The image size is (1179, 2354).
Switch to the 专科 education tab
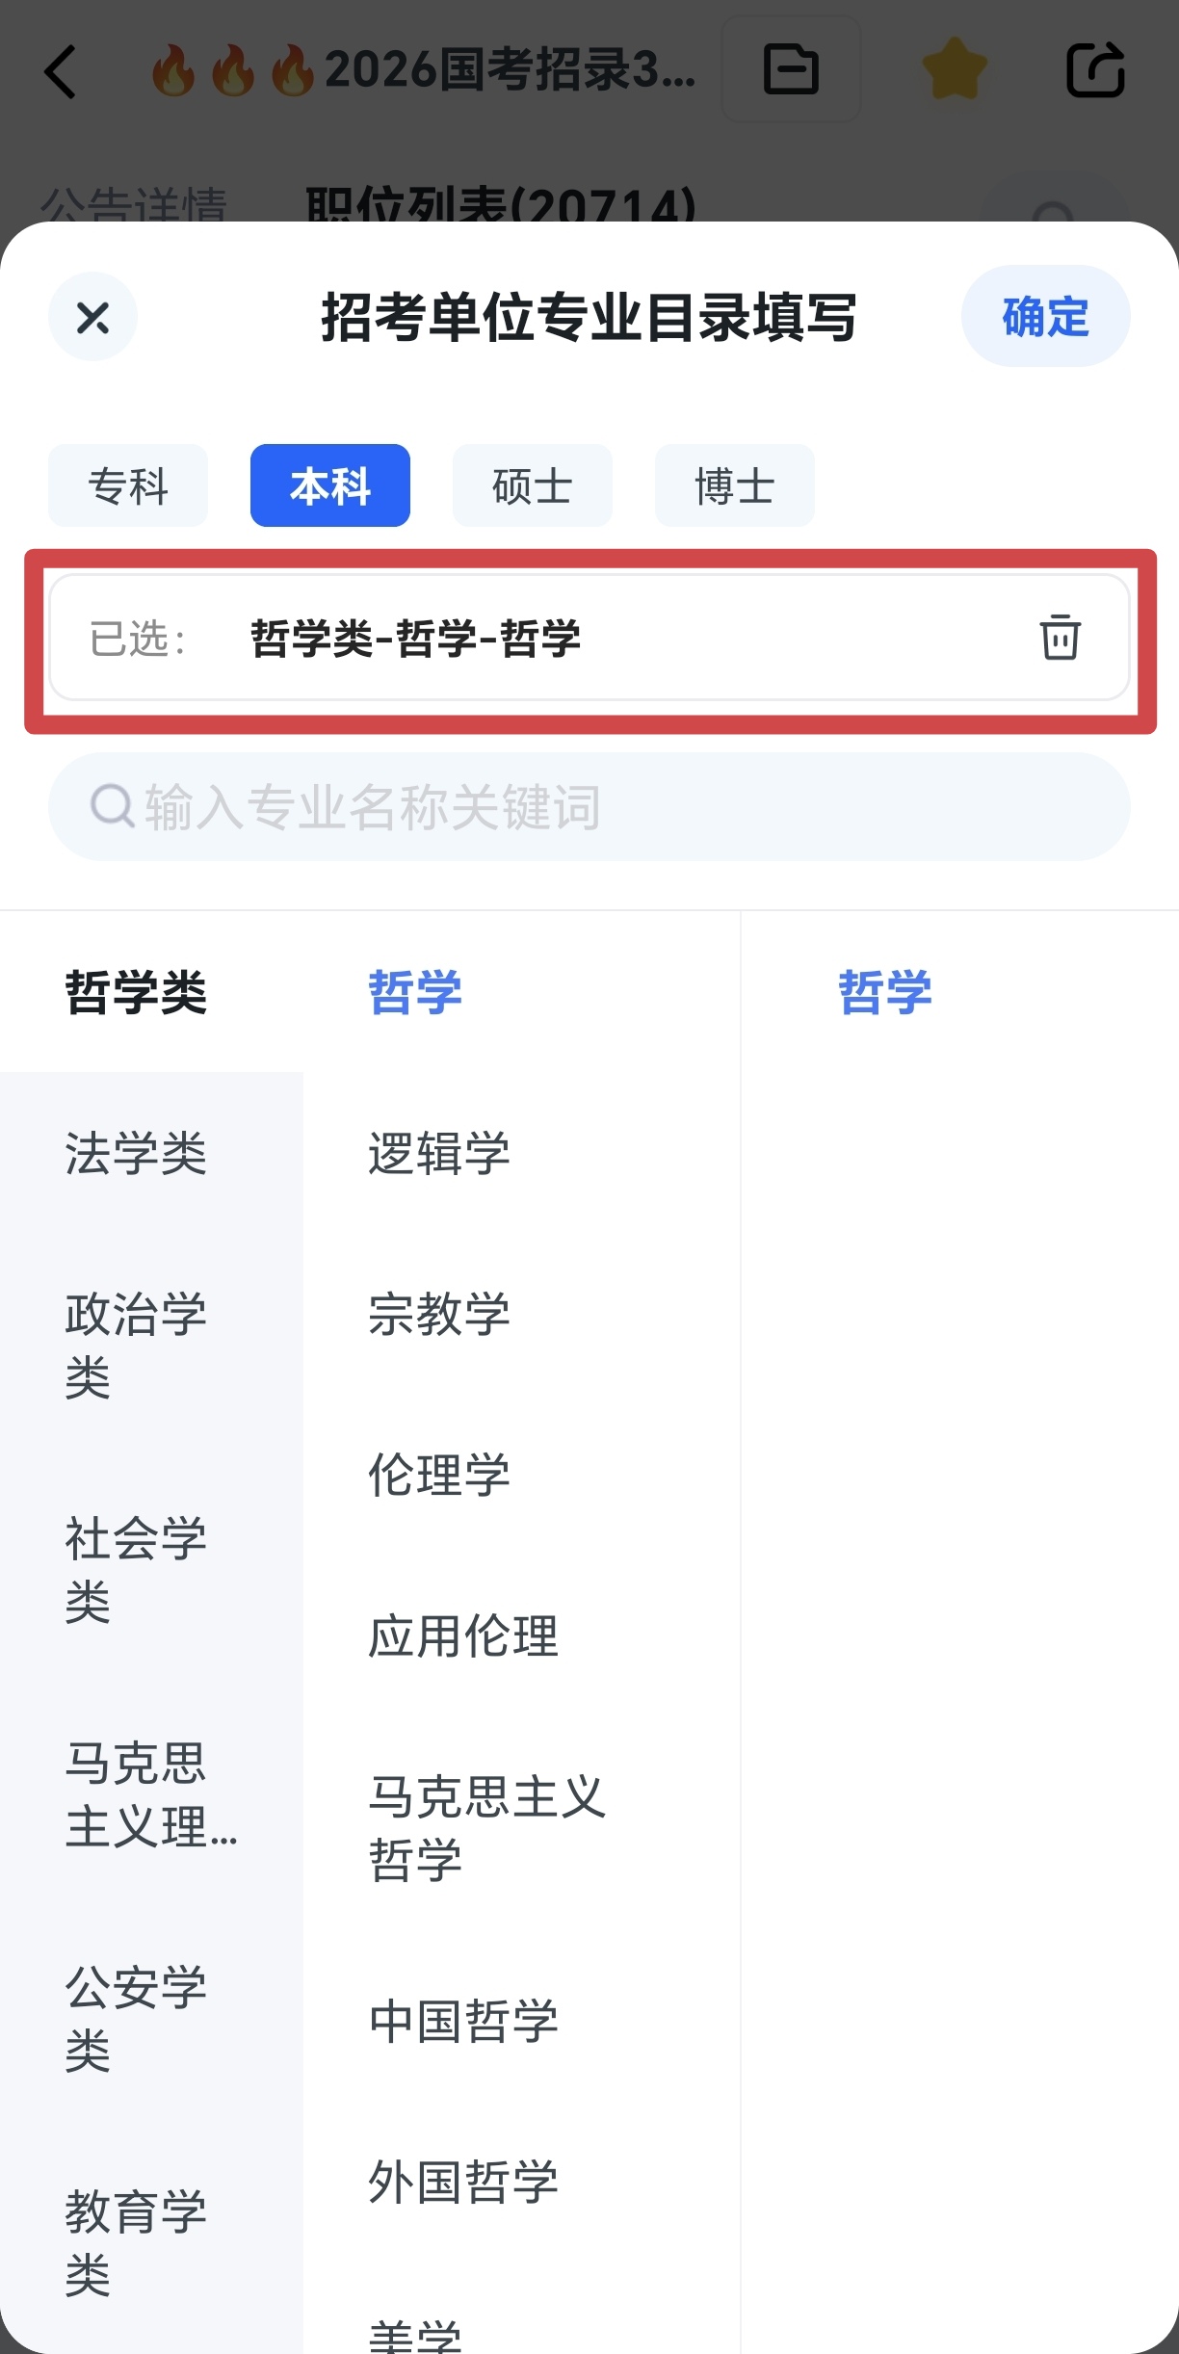[x=128, y=485]
